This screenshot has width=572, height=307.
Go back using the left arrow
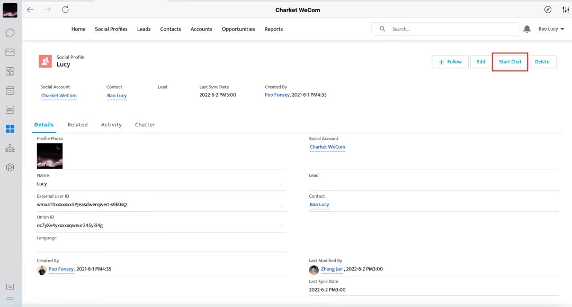tap(30, 10)
